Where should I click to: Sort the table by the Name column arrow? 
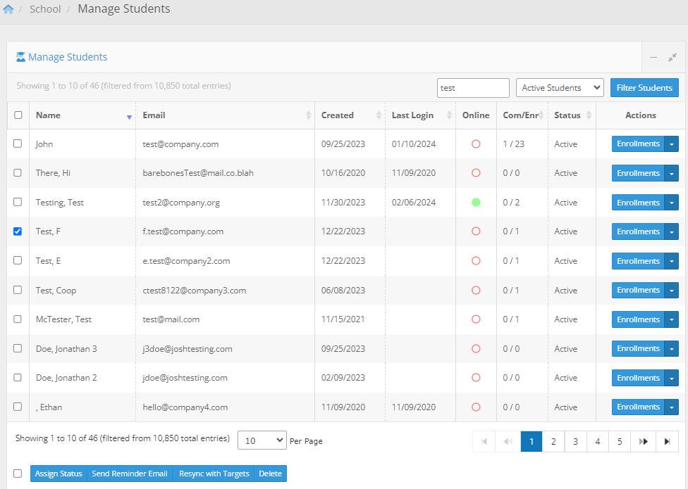(129, 117)
